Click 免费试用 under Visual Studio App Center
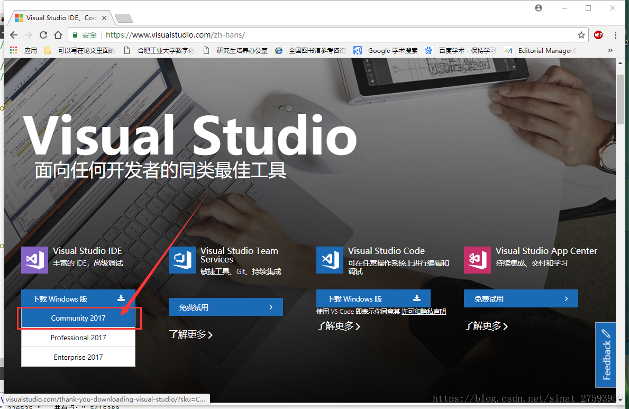 (x=521, y=298)
